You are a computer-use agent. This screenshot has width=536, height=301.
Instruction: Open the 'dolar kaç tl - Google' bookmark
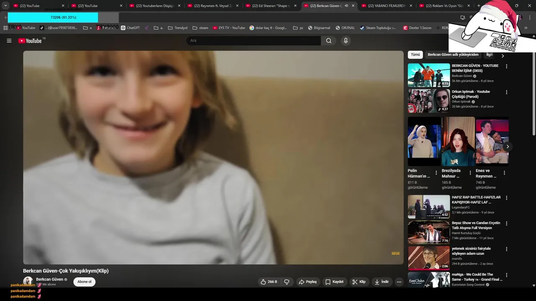click(x=268, y=28)
